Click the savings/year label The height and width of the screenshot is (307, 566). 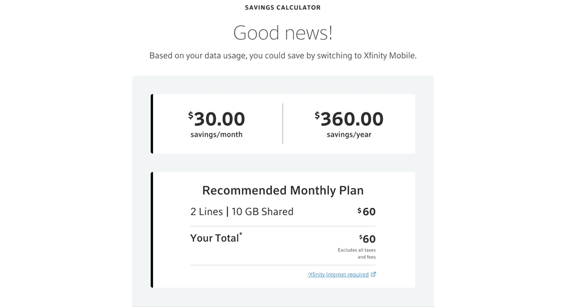[349, 135]
